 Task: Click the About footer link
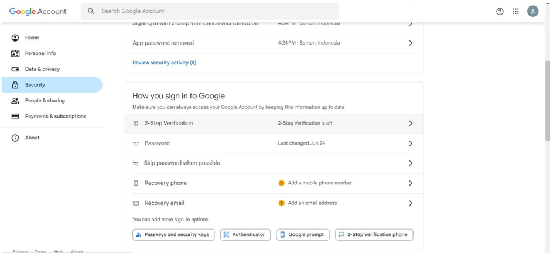pyautogui.click(x=77, y=251)
